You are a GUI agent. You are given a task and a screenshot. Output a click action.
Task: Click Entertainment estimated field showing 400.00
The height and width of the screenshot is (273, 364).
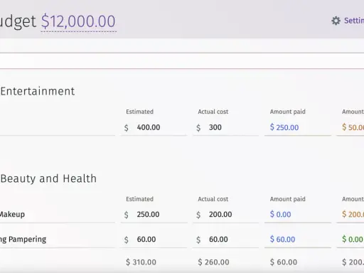click(x=154, y=127)
